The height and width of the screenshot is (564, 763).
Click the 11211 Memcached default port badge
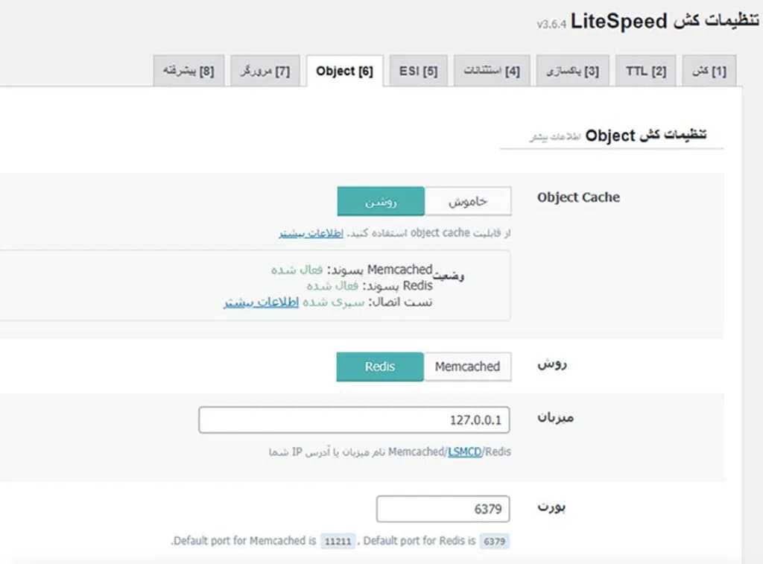point(339,542)
